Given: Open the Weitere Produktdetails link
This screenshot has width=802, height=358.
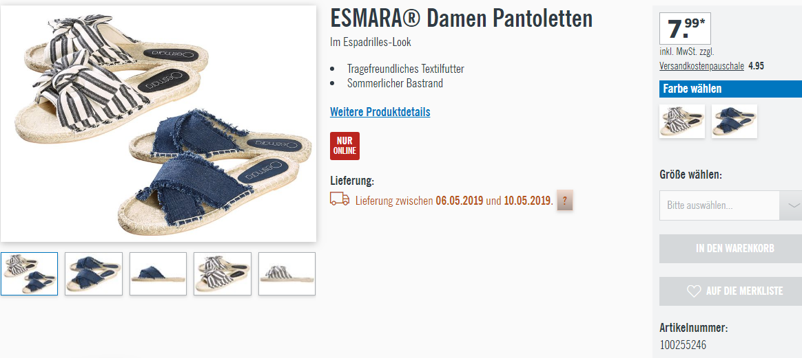Looking at the screenshot, I should coord(380,112).
